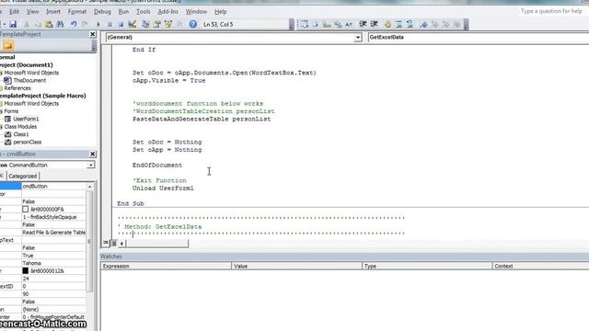The height and width of the screenshot is (331, 589).
Task: Switch to Procedure View at code pane bottom
Action: [106, 243]
